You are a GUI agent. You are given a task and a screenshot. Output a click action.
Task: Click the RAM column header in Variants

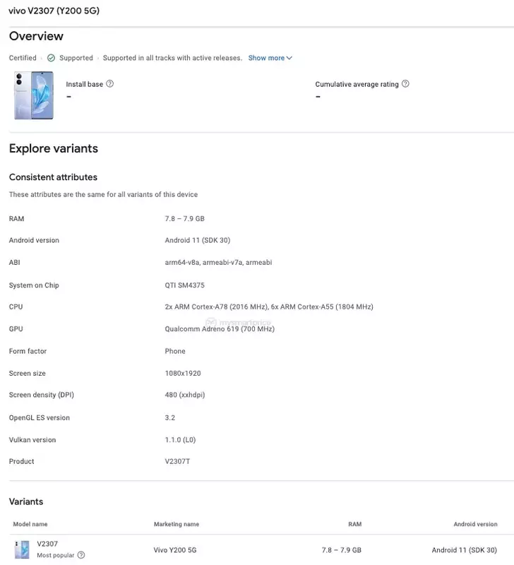pyautogui.click(x=355, y=524)
